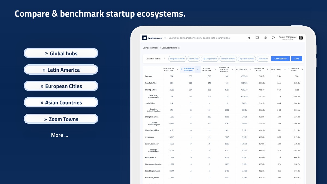This screenshot has height=184, width=327.
Task: Click the dealroom.co logo
Action: (152, 38)
